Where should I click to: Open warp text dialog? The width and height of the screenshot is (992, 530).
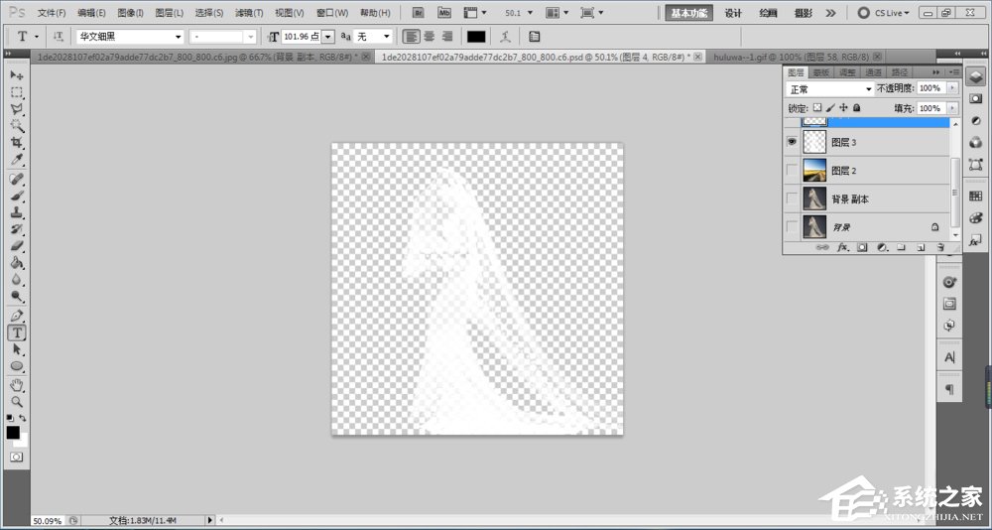coord(505,37)
